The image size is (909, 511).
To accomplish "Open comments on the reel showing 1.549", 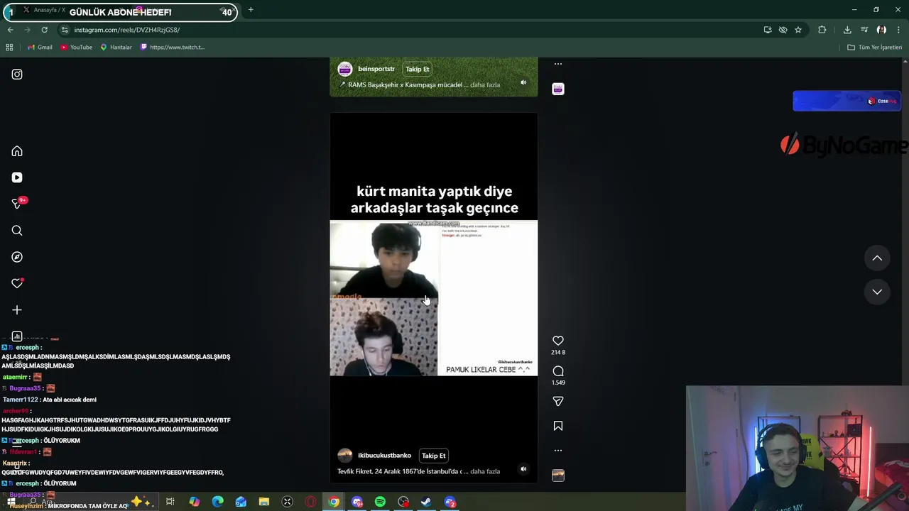I will tap(558, 371).
